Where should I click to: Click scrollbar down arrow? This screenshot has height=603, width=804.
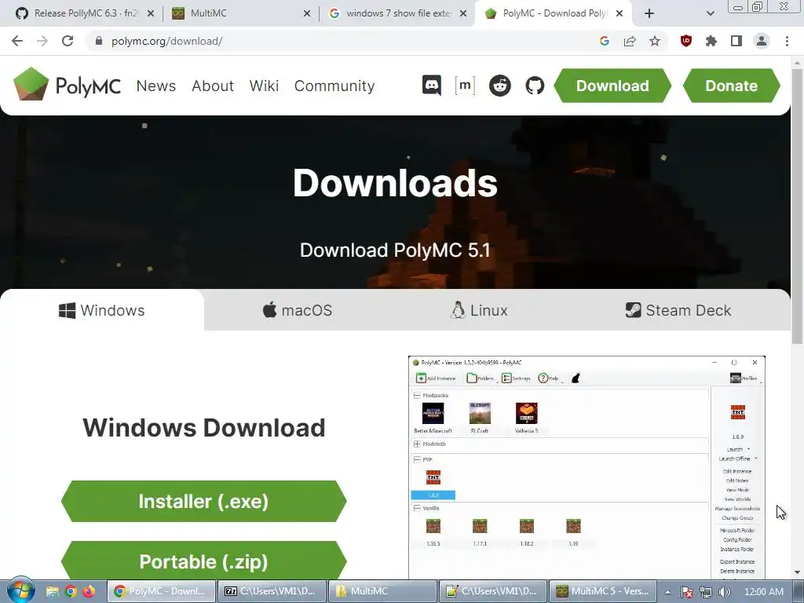click(797, 572)
